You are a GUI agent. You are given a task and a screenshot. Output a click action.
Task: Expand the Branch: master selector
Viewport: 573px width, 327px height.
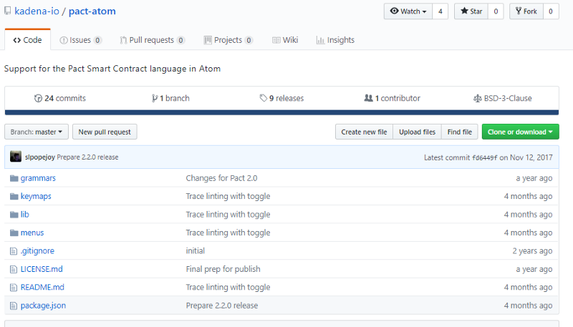point(37,132)
